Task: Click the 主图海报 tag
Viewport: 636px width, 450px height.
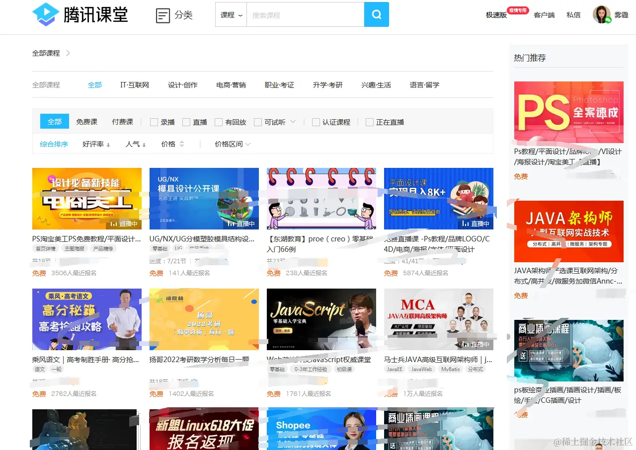Action: [x=74, y=249]
